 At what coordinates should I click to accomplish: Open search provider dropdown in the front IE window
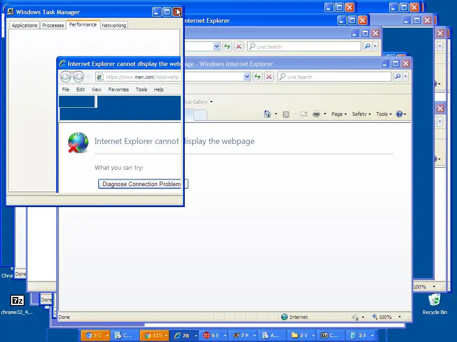405,77
